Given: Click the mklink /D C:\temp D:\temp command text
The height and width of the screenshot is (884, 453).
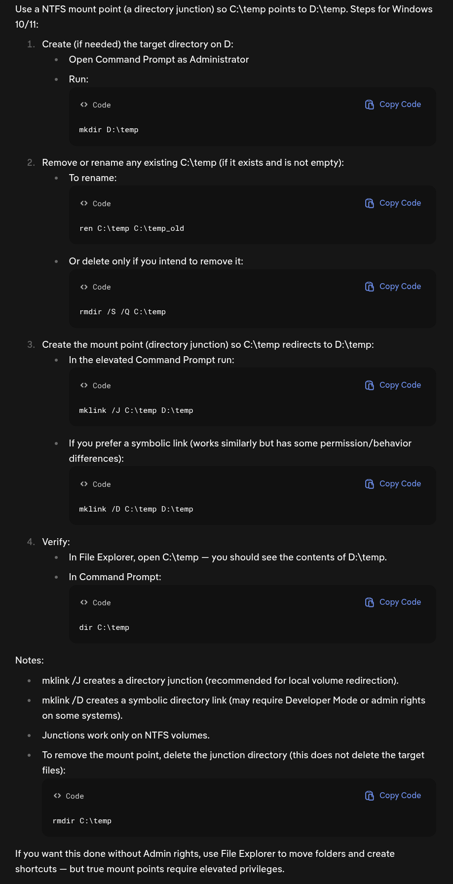Looking at the screenshot, I should (136, 509).
